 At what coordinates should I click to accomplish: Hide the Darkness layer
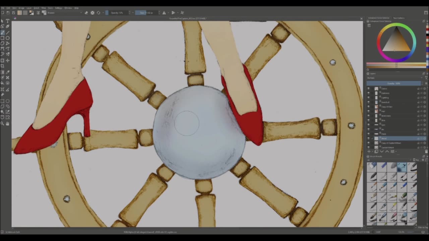coord(368,93)
